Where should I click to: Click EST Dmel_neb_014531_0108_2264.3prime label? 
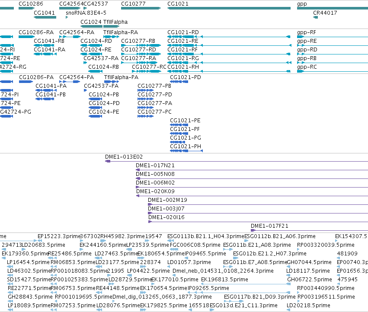(x=223, y=271)
